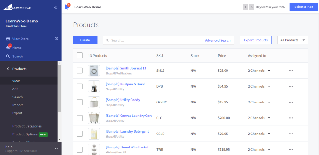Viewport: 319px width, 155px height.
Task: Open [Sample] Utility Caddy link
Action: coord(123,100)
